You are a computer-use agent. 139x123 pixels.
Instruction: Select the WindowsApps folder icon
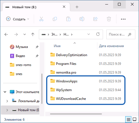tap(53, 81)
